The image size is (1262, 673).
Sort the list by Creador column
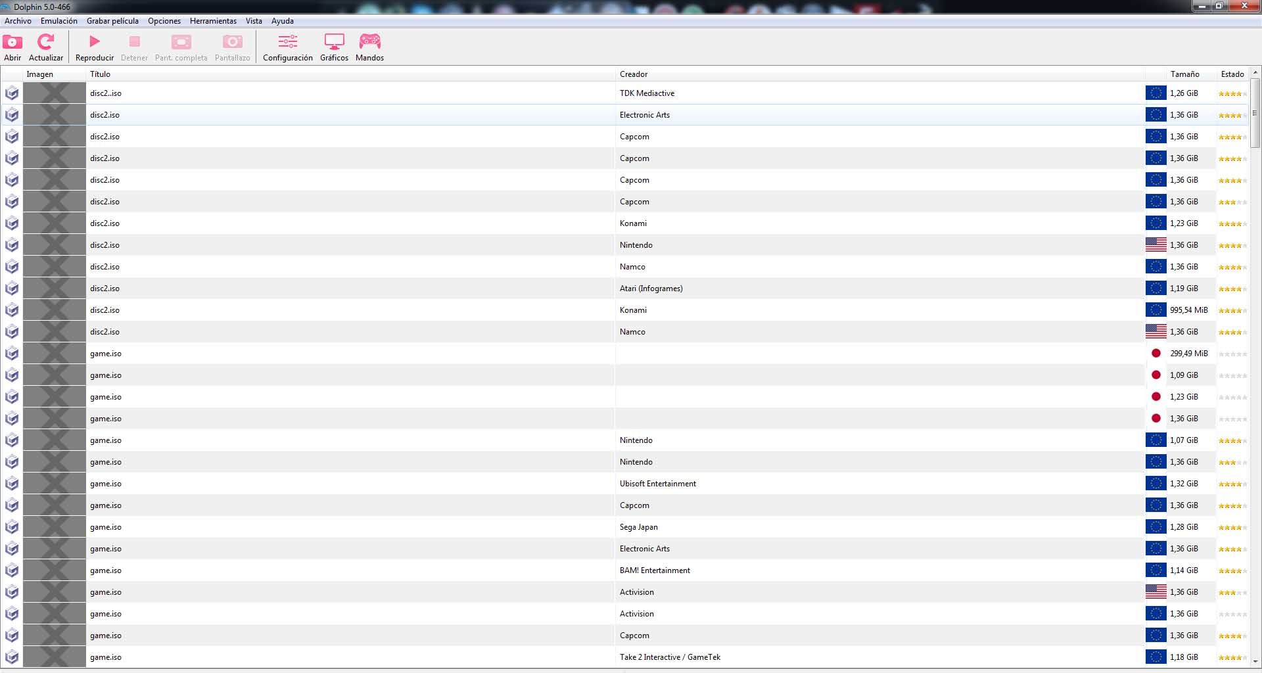(x=880, y=74)
